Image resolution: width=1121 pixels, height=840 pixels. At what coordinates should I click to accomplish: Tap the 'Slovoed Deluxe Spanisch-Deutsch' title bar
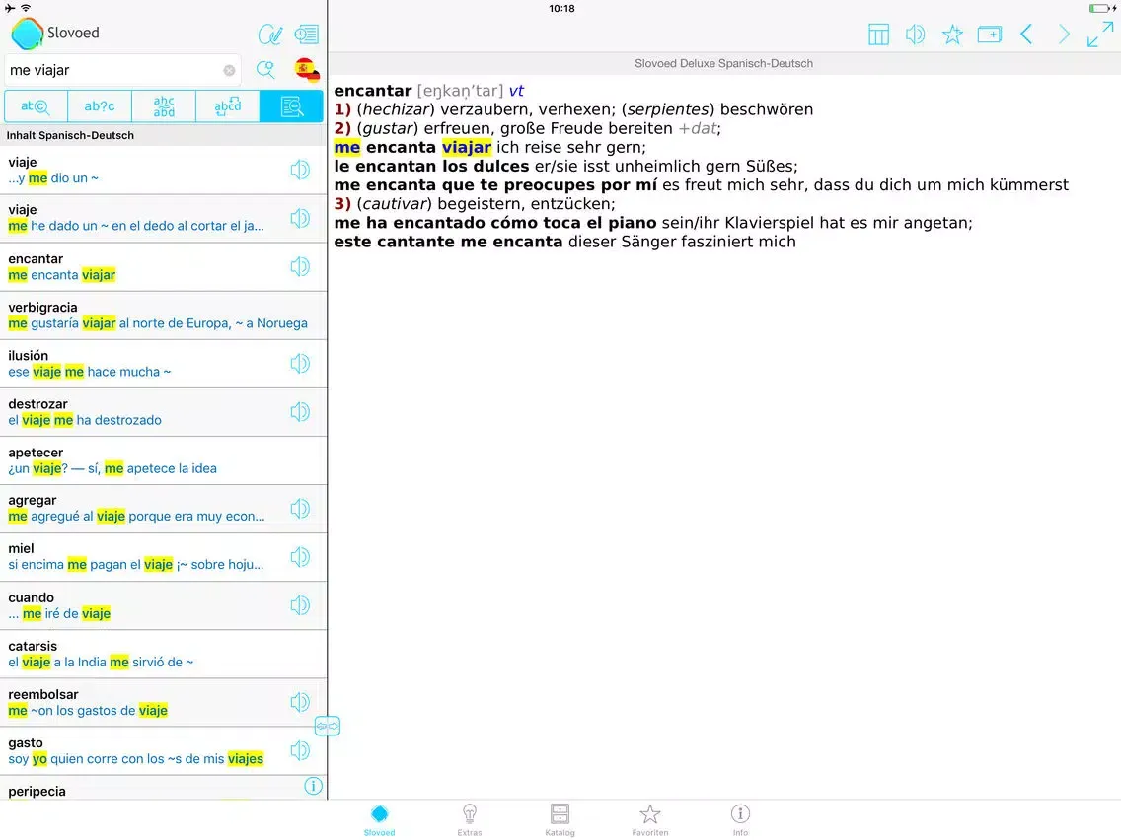723,63
